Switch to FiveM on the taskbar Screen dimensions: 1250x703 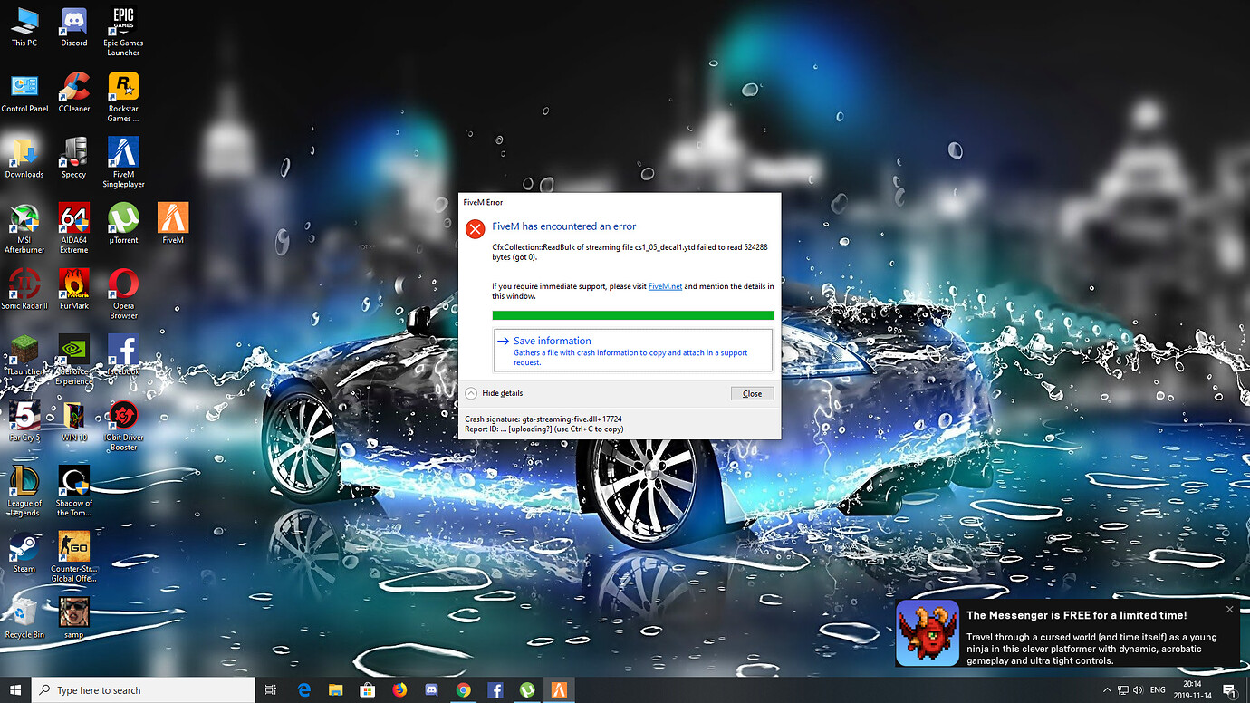tap(558, 690)
